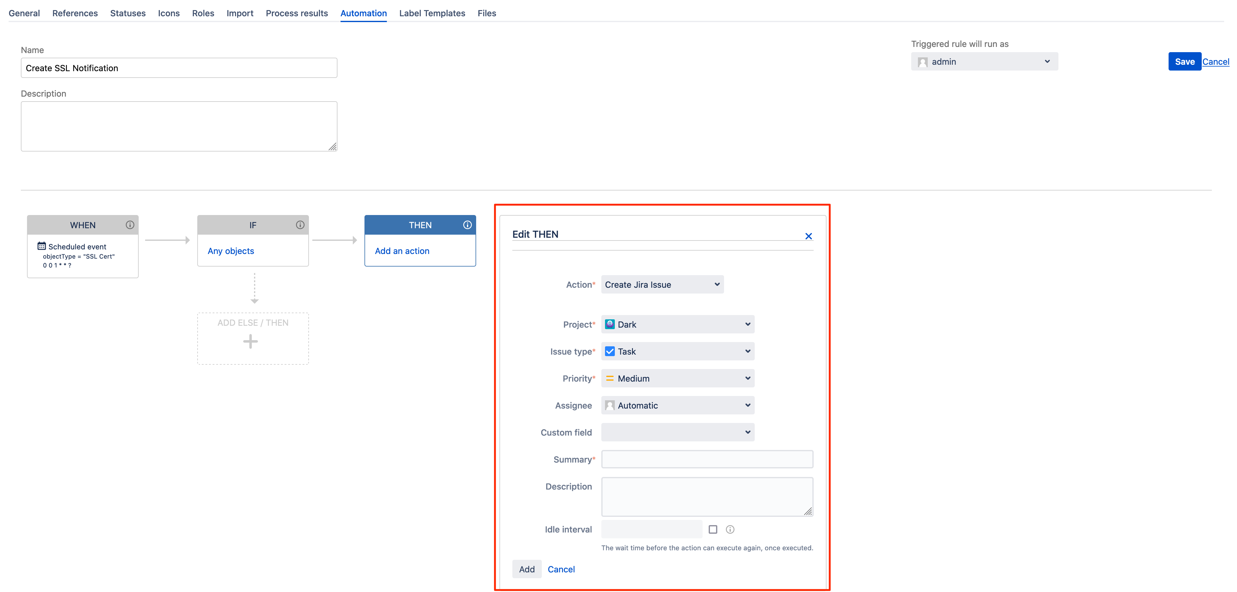Expand the Issue type dropdown
The image size is (1237, 592).
point(677,352)
